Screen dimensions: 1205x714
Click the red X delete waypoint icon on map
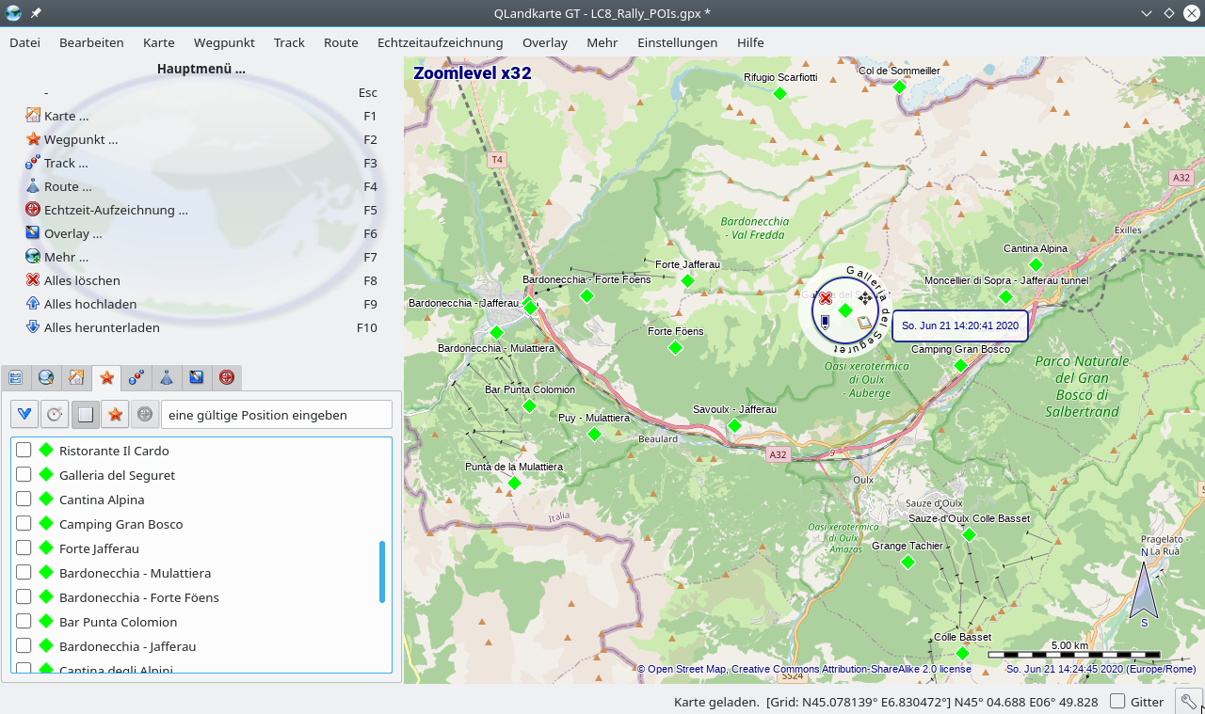click(x=825, y=298)
